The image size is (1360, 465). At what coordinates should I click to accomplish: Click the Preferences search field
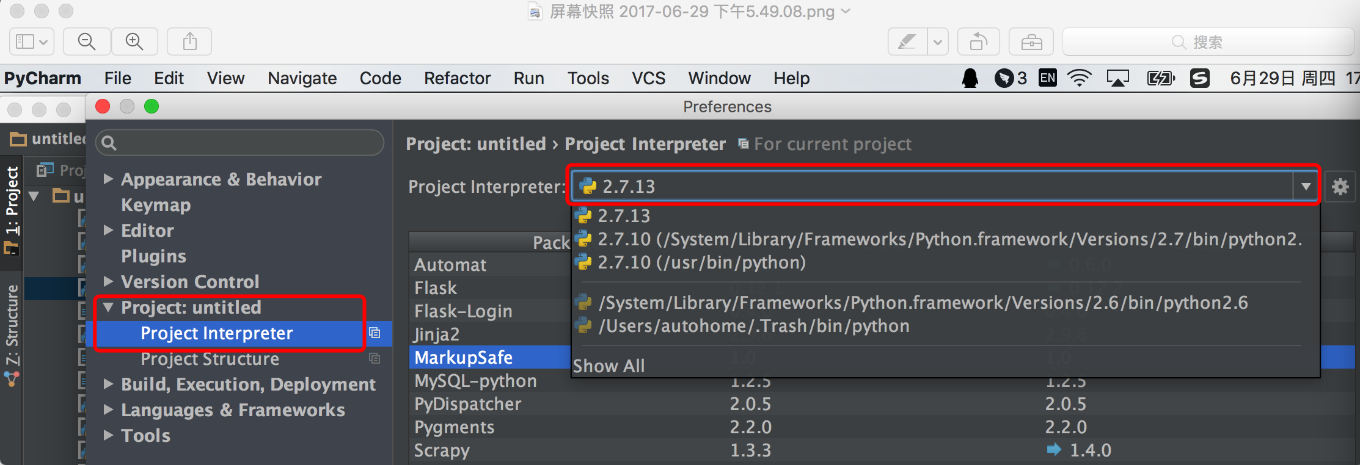click(239, 143)
